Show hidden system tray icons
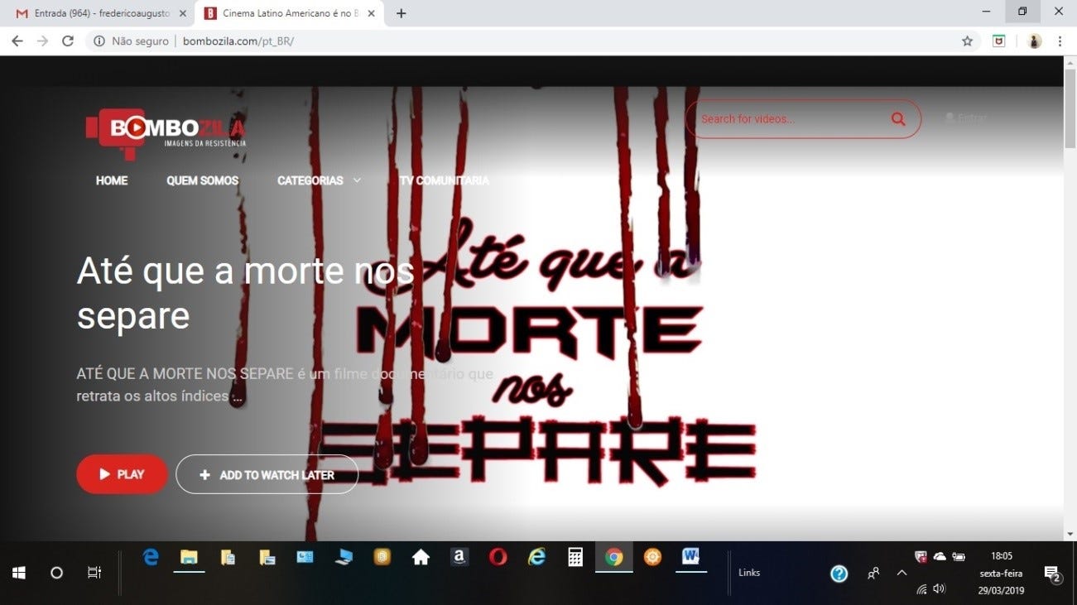Viewport: 1077px width, 605px height. 902,573
